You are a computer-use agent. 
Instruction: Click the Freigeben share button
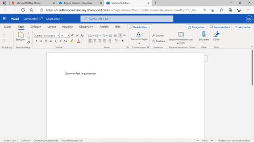[x=196, y=27]
